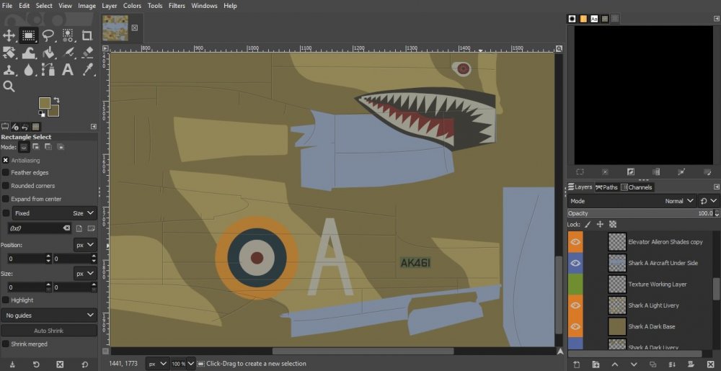Select the Eraser tool
This screenshot has height=371, width=721.
(87, 52)
